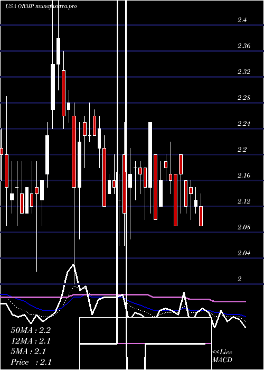Click the 2.36 price axis label

(244, 46)
